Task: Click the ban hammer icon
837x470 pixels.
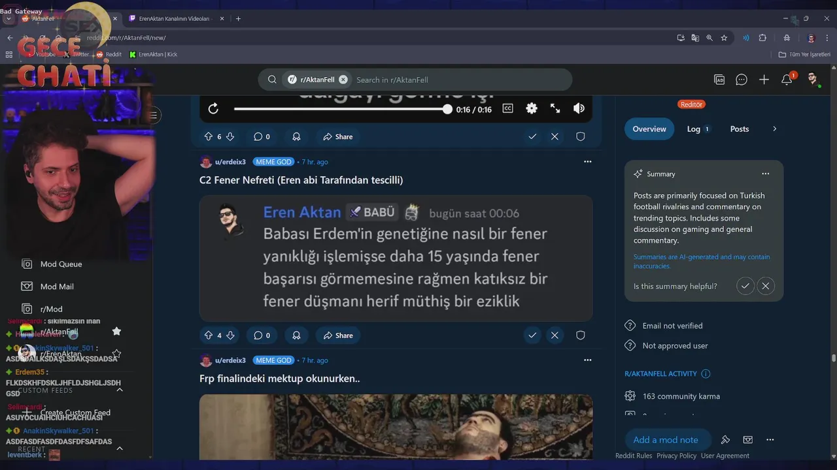Action: coord(725,440)
